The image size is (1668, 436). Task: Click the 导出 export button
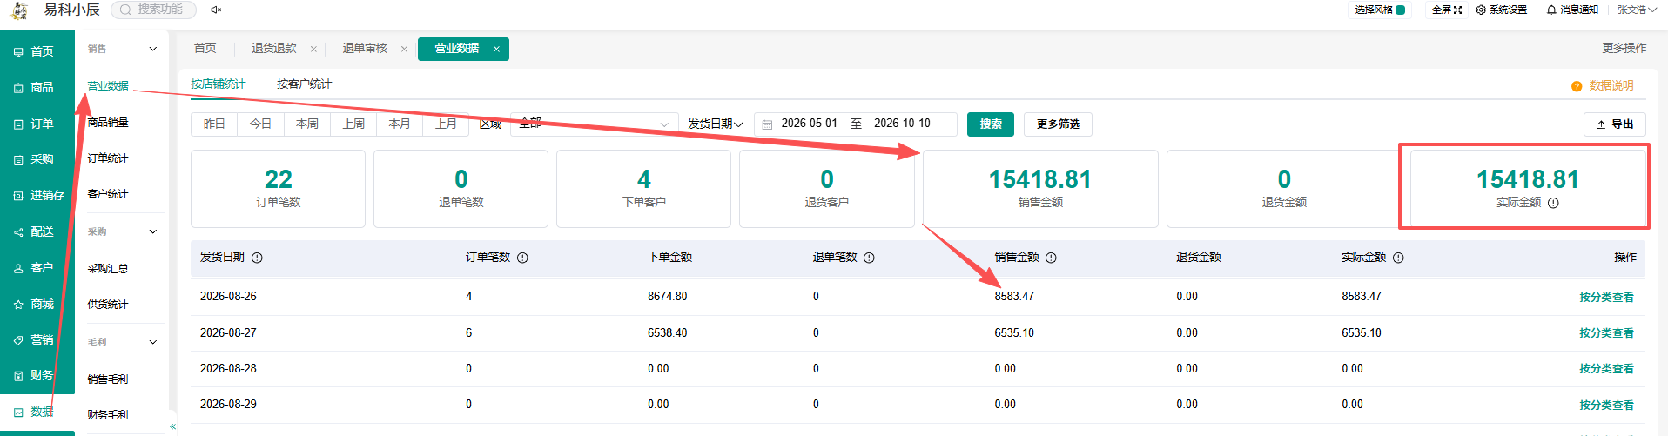(x=1615, y=124)
